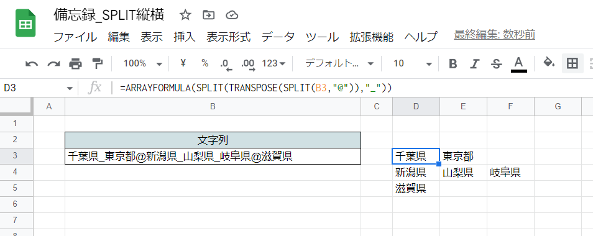Image resolution: width=593 pixels, height=236 pixels.
Task: Open the ファイル menu
Action: (x=75, y=37)
